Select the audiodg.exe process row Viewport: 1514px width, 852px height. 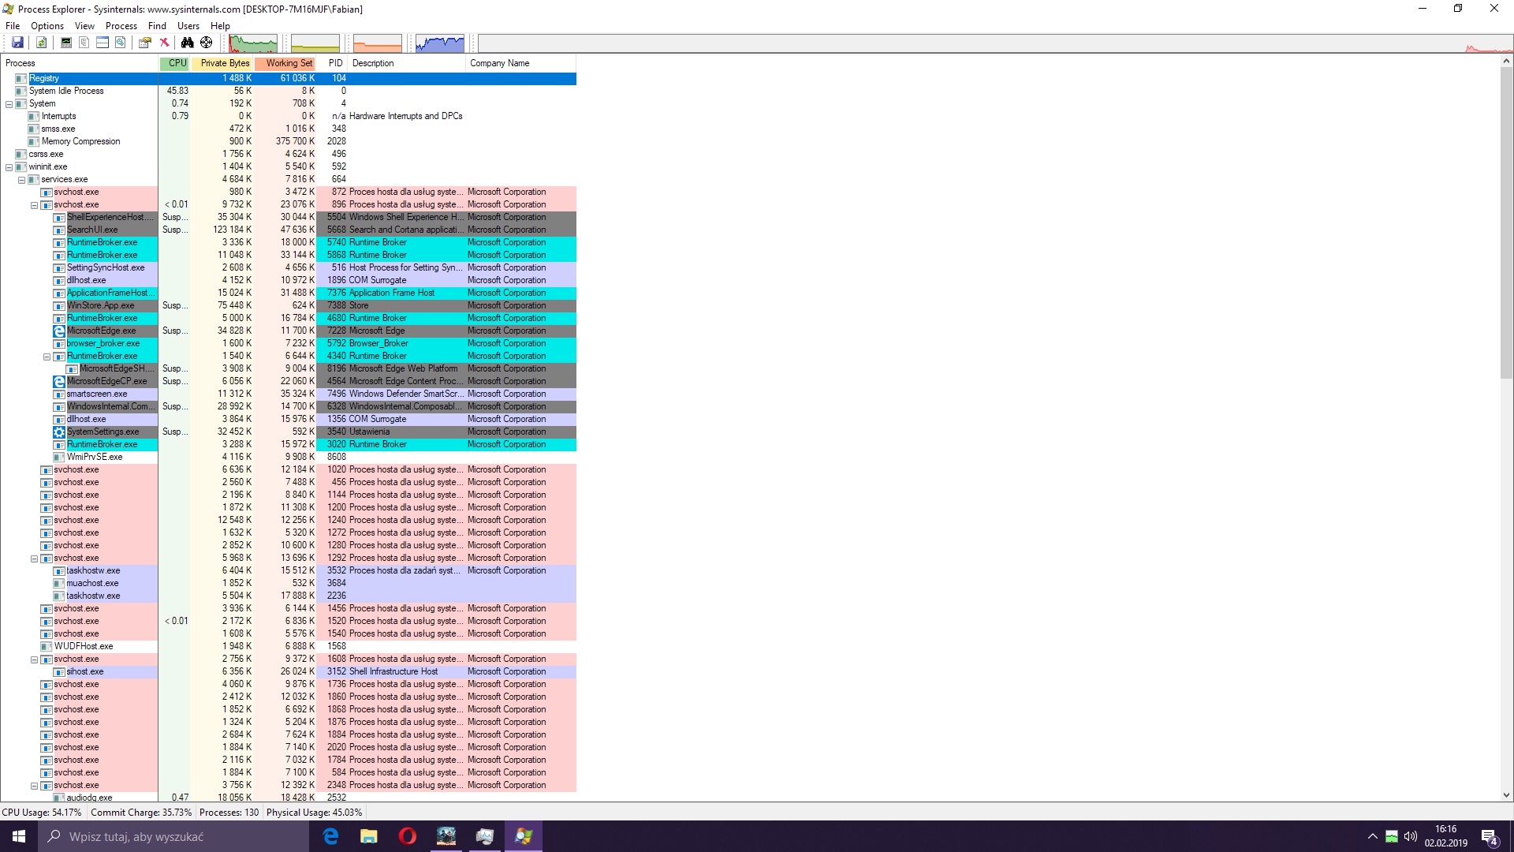click(288, 798)
